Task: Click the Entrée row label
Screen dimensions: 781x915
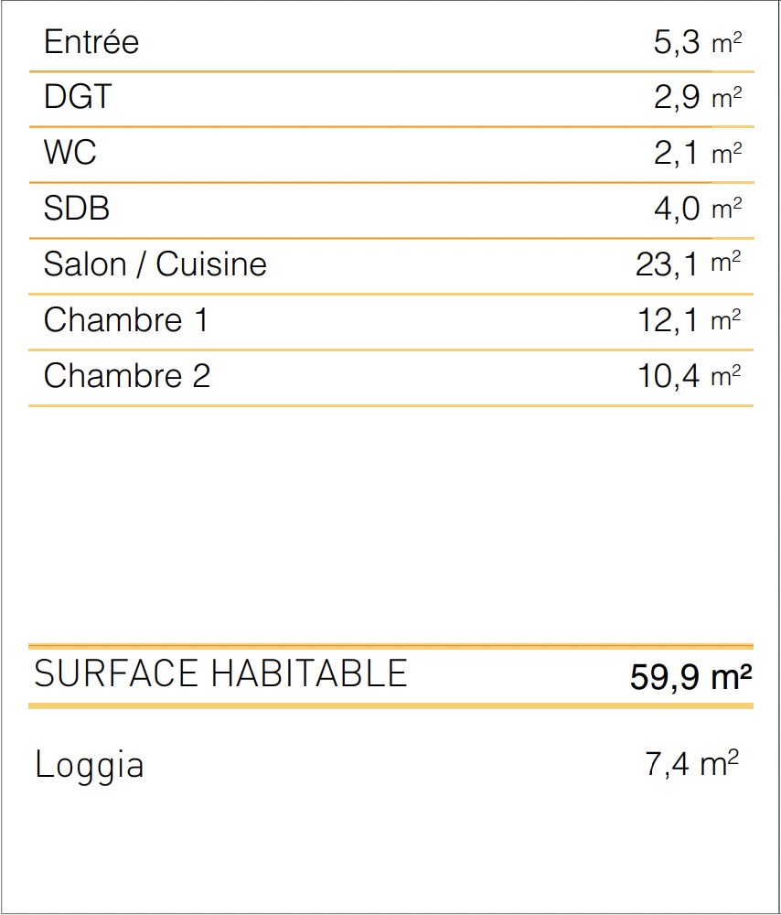Action: coord(91,43)
